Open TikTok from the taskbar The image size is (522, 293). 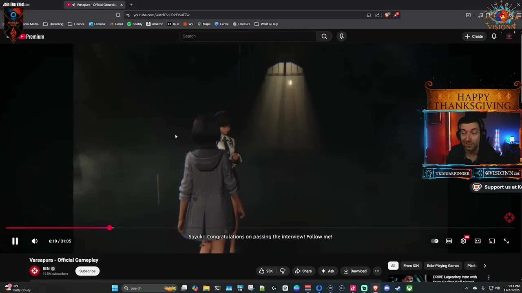point(353,288)
